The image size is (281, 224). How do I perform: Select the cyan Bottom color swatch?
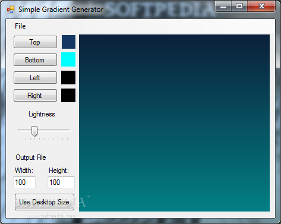tap(68, 59)
